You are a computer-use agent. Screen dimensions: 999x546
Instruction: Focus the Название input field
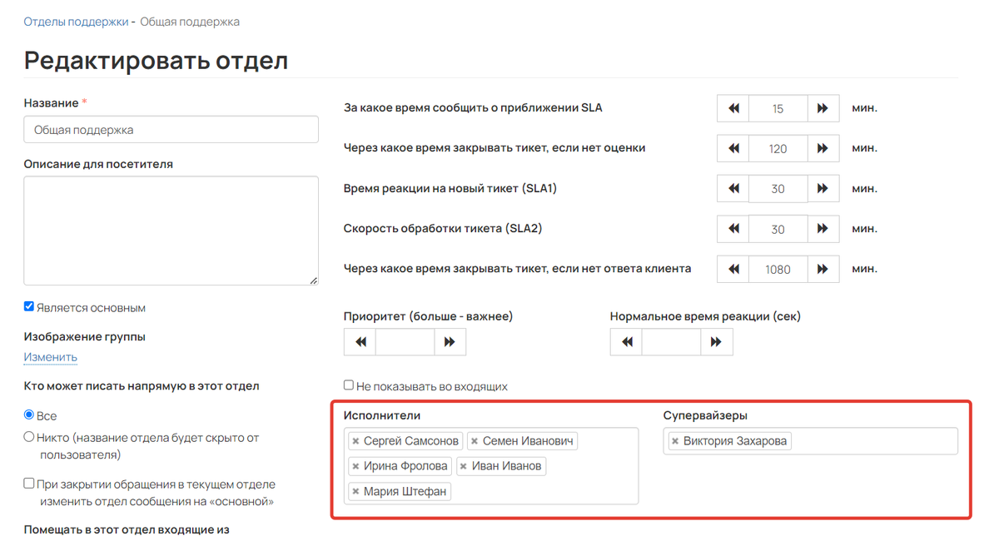[171, 130]
